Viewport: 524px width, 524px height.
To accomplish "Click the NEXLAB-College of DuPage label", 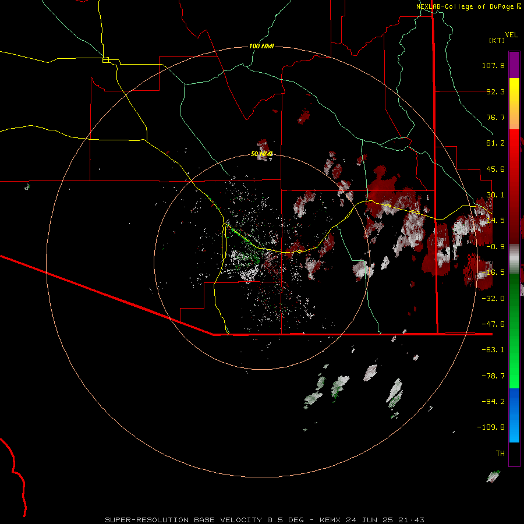I will click(468, 6).
